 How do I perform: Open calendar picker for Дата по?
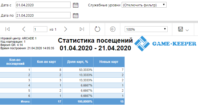(76, 16)
